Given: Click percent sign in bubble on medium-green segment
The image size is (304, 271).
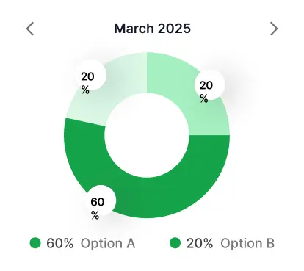Looking at the screenshot, I should 204,98.
